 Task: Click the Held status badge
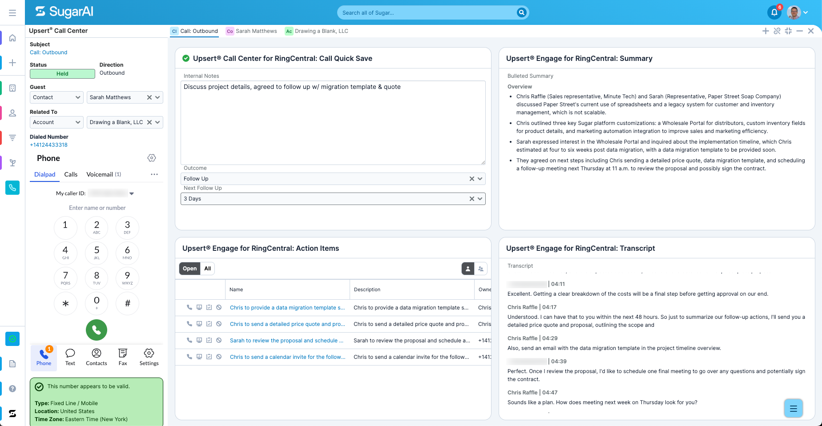tap(62, 74)
